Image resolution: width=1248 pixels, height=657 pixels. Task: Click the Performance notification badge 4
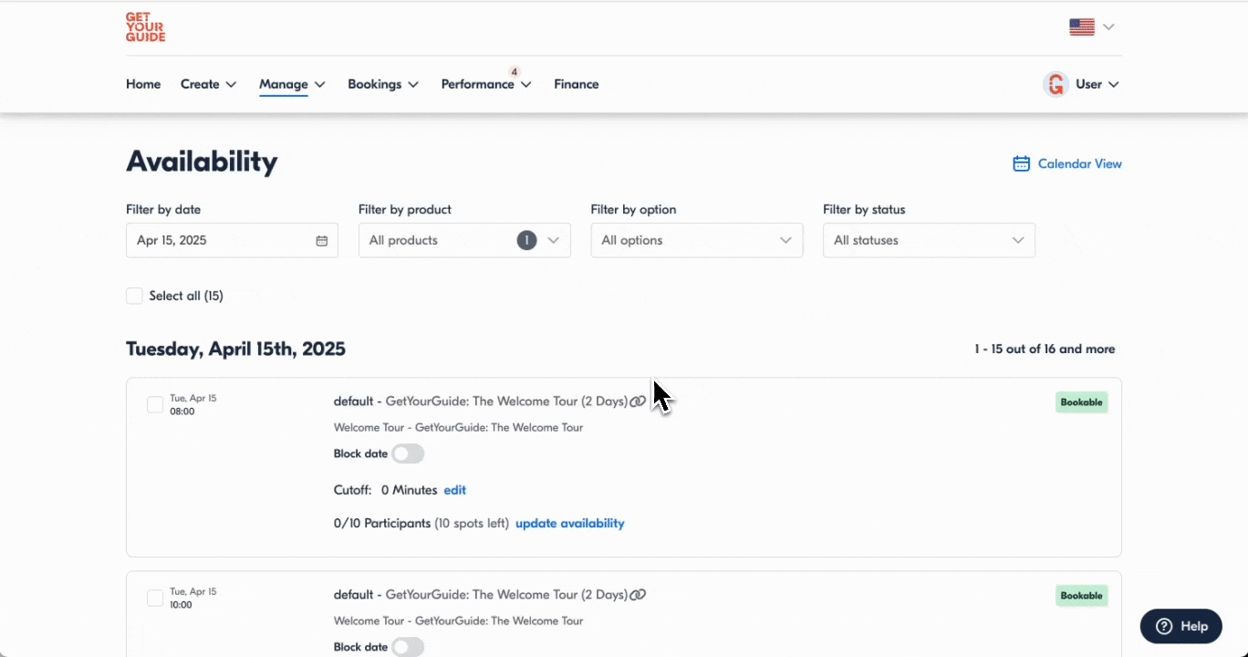(515, 71)
